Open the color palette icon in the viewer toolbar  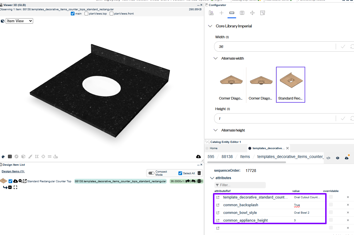tap(3, 157)
